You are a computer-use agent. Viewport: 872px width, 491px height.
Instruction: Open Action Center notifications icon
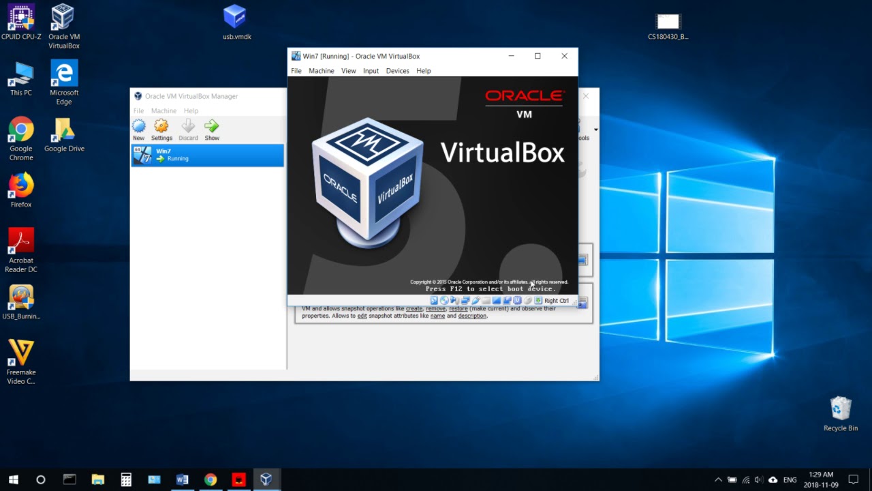tap(854, 480)
